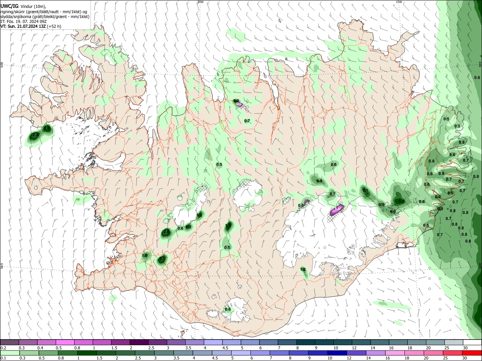Pick the bright pink 0.5 swatch in upper legend

pyautogui.click(x=65, y=343)
